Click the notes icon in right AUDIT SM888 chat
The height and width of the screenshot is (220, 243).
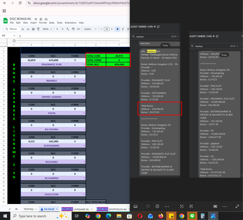point(217,36)
